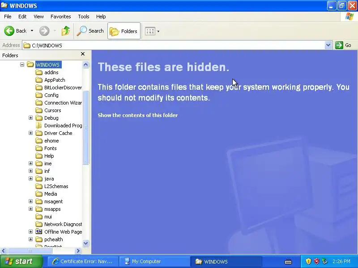
Task: Collapse the WINDOWS tree node
Action: pyautogui.click(x=22, y=64)
